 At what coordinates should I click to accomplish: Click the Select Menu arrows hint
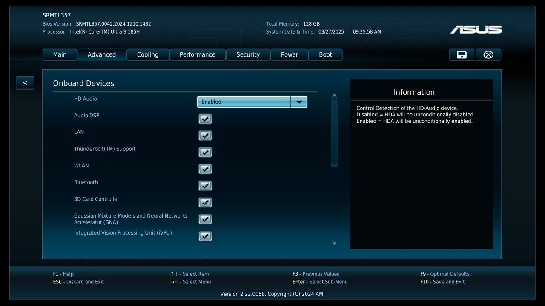pyautogui.click(x=191, y=282)
